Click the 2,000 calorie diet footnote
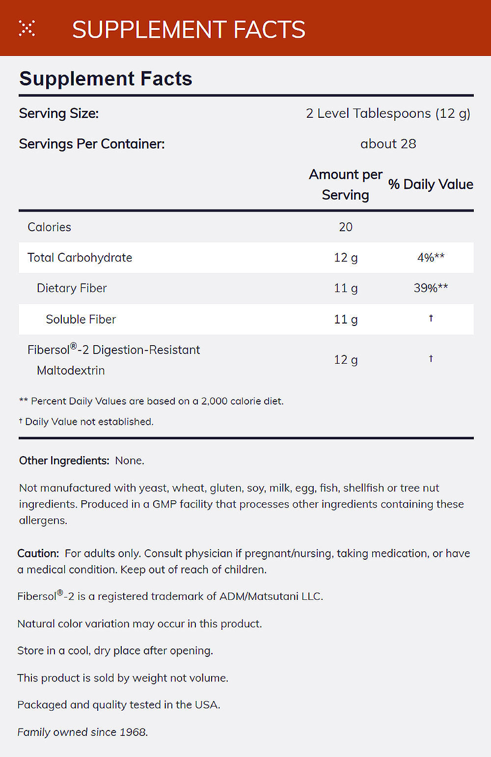 [151, 401]
